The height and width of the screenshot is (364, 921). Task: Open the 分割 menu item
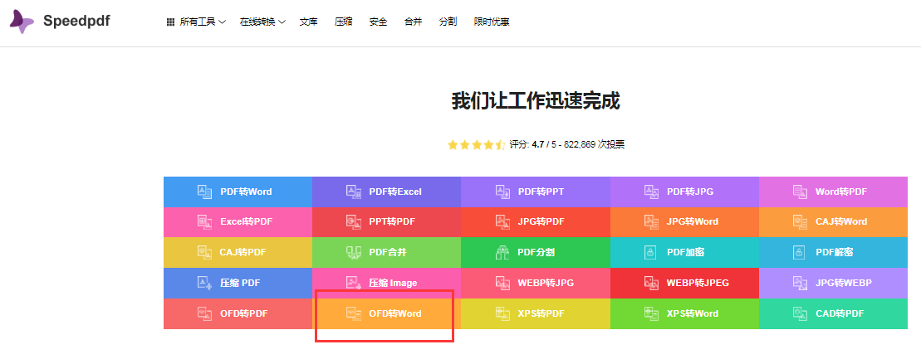(448, 22)
